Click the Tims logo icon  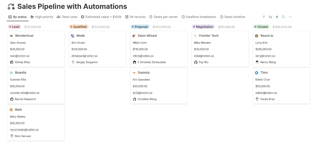coord(257,73)
